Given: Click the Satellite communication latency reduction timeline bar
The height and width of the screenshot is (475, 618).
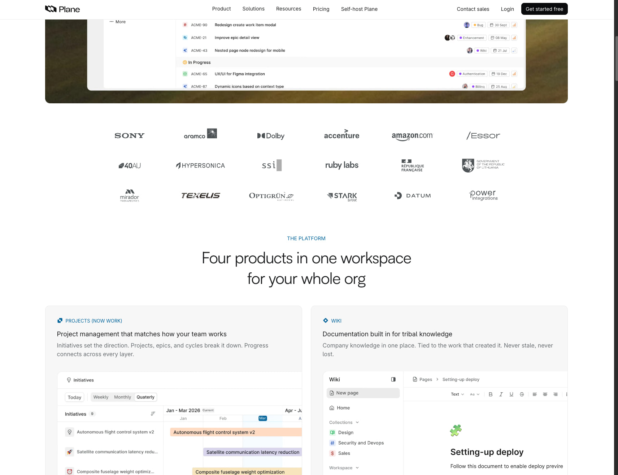Looking at the screenshot, I should (252, 452).
